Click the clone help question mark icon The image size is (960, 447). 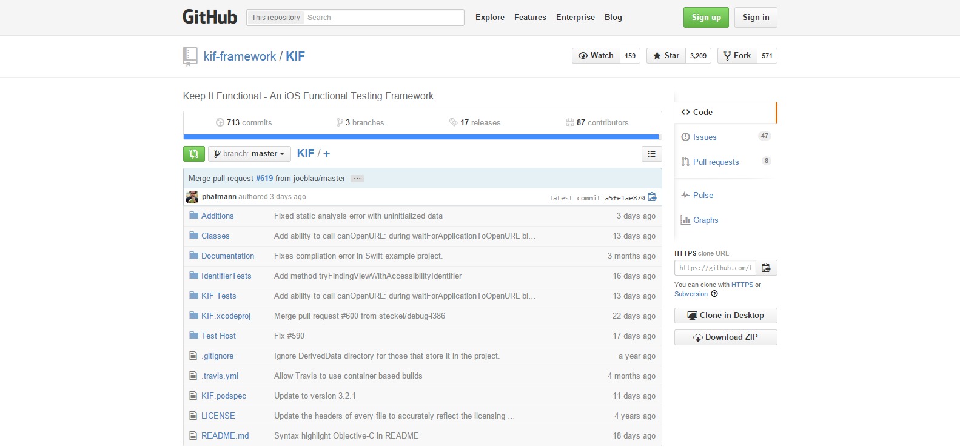714,294
